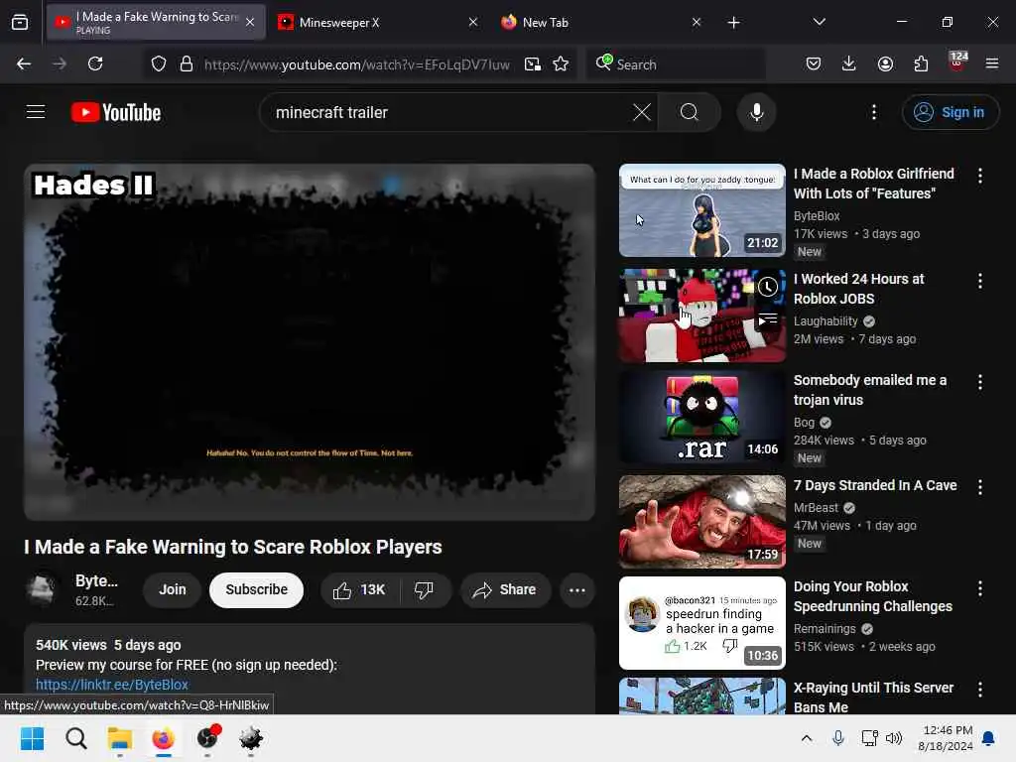Show site security via the padlock icon
This screenshot has width=1016, height=762.
pyautogui.click(x=187, y=64)
